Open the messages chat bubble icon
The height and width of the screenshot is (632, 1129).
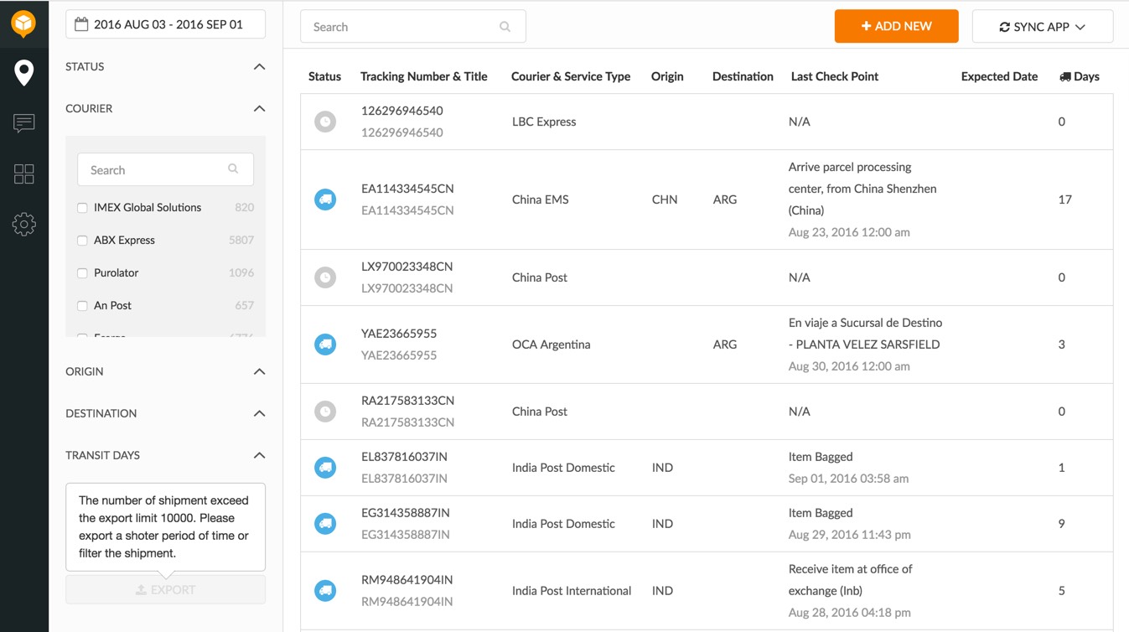tap(23, 123)
